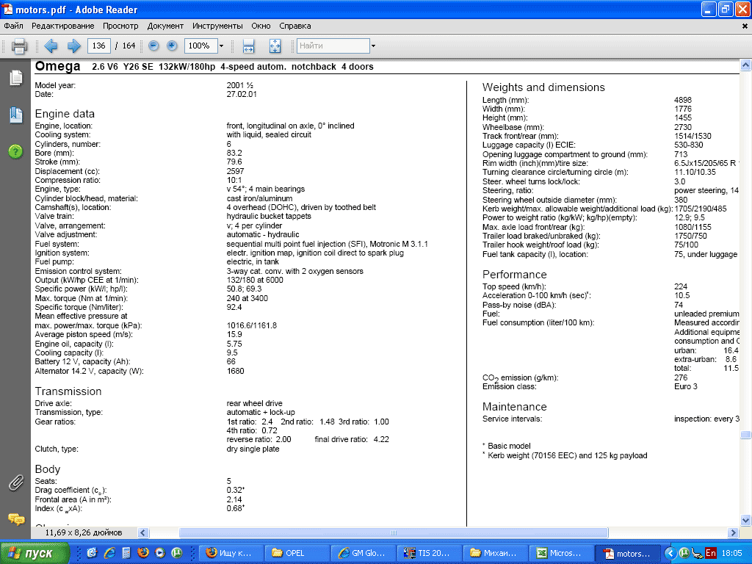Viewport: 752px width, 564px height.
Task: Click the zoom out minus button
Action: coord(153,46)
